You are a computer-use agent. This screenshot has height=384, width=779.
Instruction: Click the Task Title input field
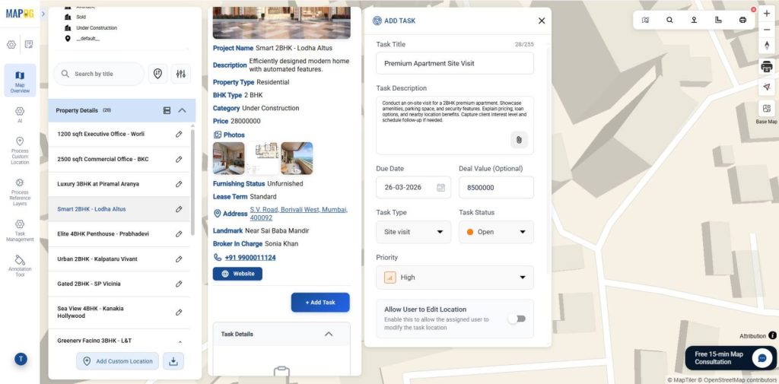pos(455,63)
